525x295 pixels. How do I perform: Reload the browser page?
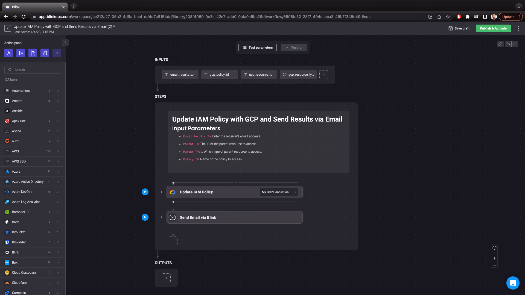24,17
